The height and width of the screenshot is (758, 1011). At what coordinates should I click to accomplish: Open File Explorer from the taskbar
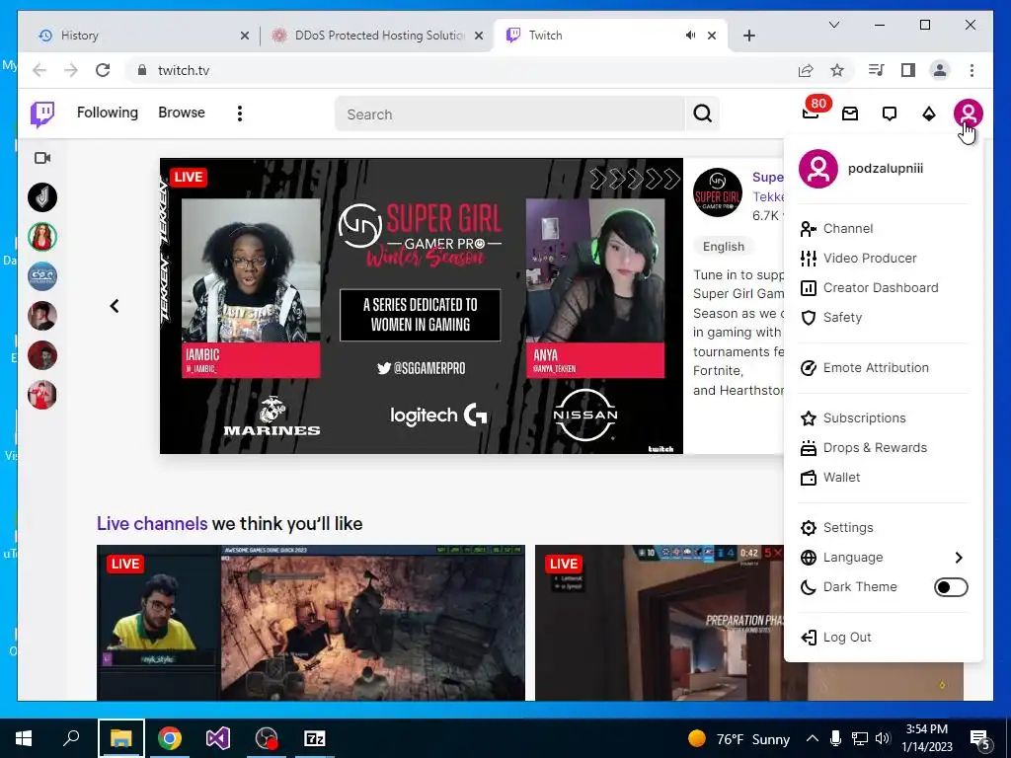click(x=121, y=738)
